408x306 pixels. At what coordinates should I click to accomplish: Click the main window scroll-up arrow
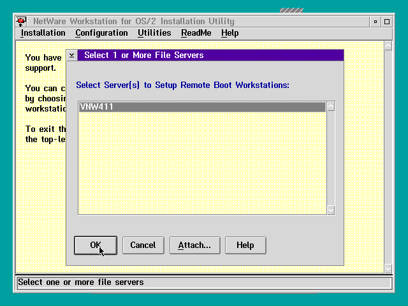[x=388, y=46]
